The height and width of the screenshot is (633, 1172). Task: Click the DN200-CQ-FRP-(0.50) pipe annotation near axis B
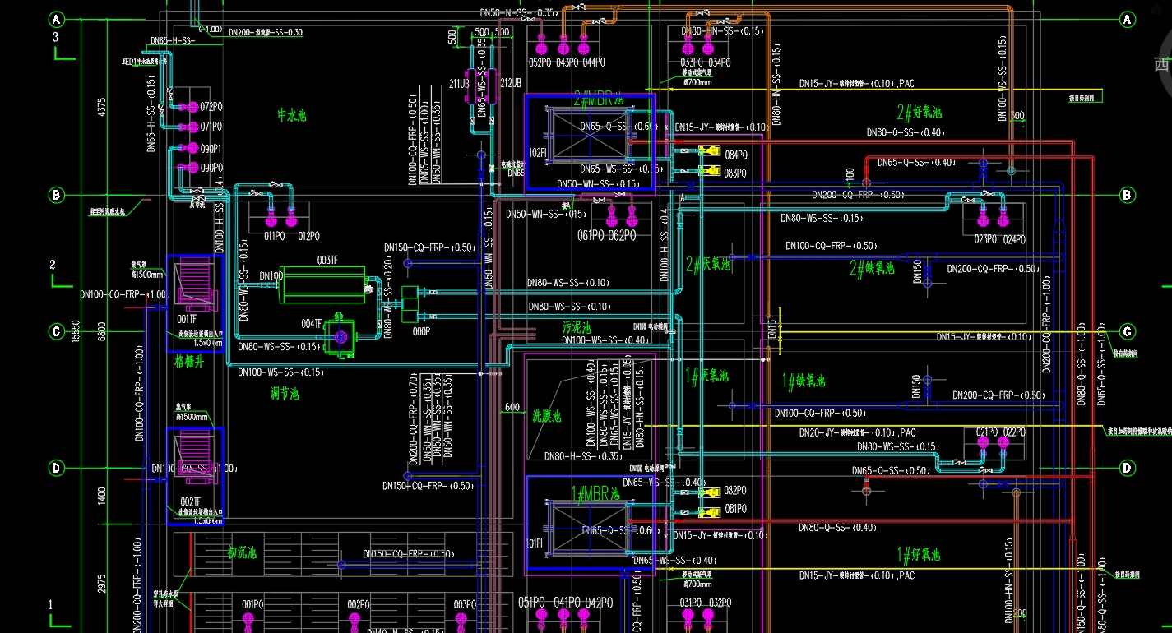[x=858, y=196]
